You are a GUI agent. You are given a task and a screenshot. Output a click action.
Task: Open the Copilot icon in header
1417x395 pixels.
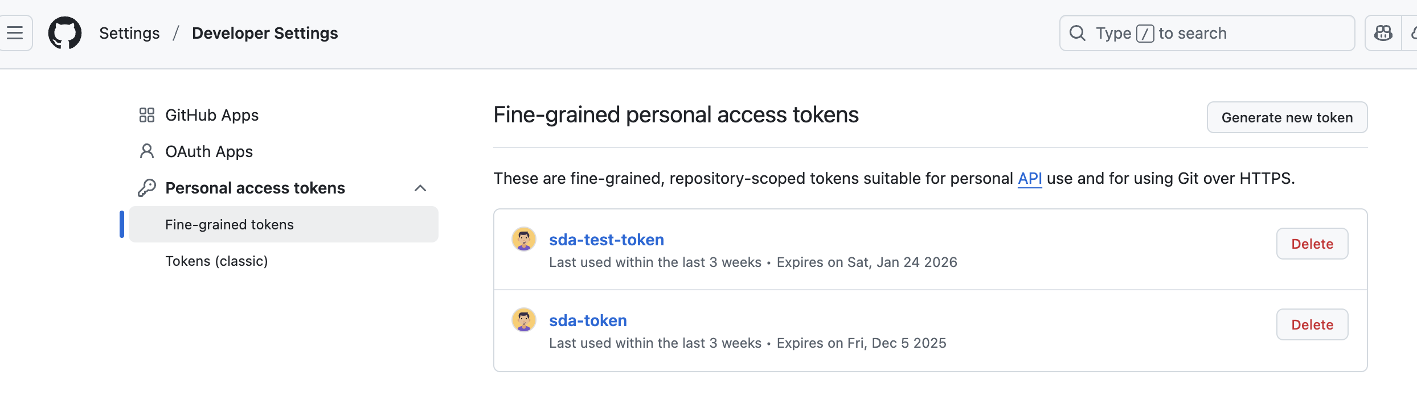[x=1383, y=33]
